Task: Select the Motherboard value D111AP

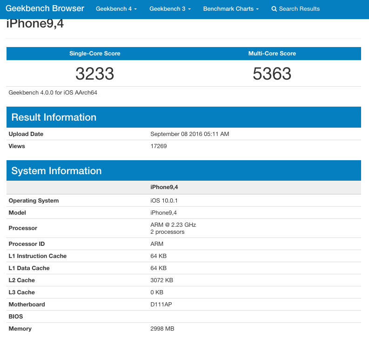Action: click(x=161, y=305)
